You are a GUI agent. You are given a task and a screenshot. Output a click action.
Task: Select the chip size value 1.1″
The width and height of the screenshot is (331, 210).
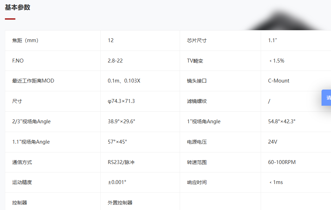tap(272, 40)
